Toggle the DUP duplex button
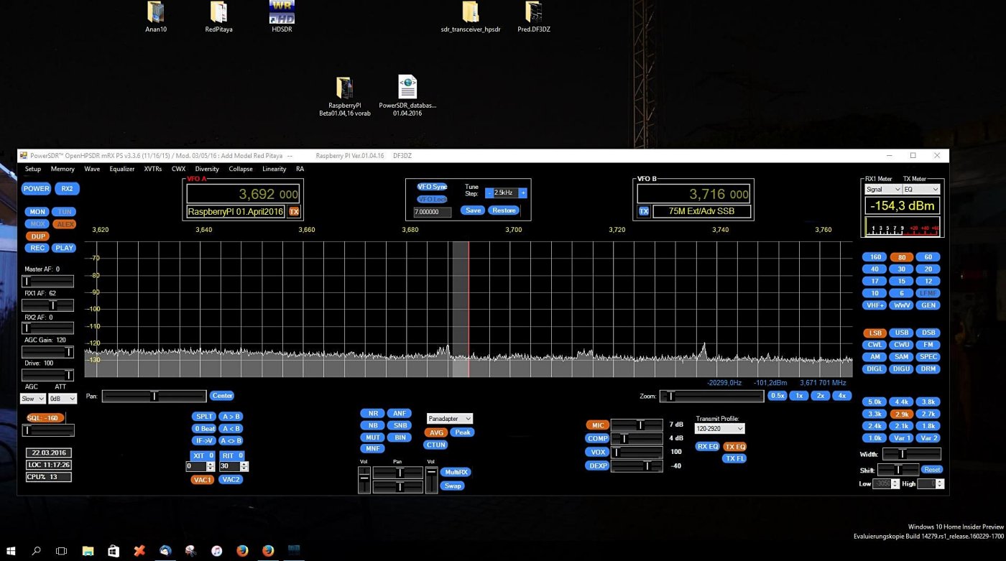Screen dimensions: 1006x561 [37, 236]
